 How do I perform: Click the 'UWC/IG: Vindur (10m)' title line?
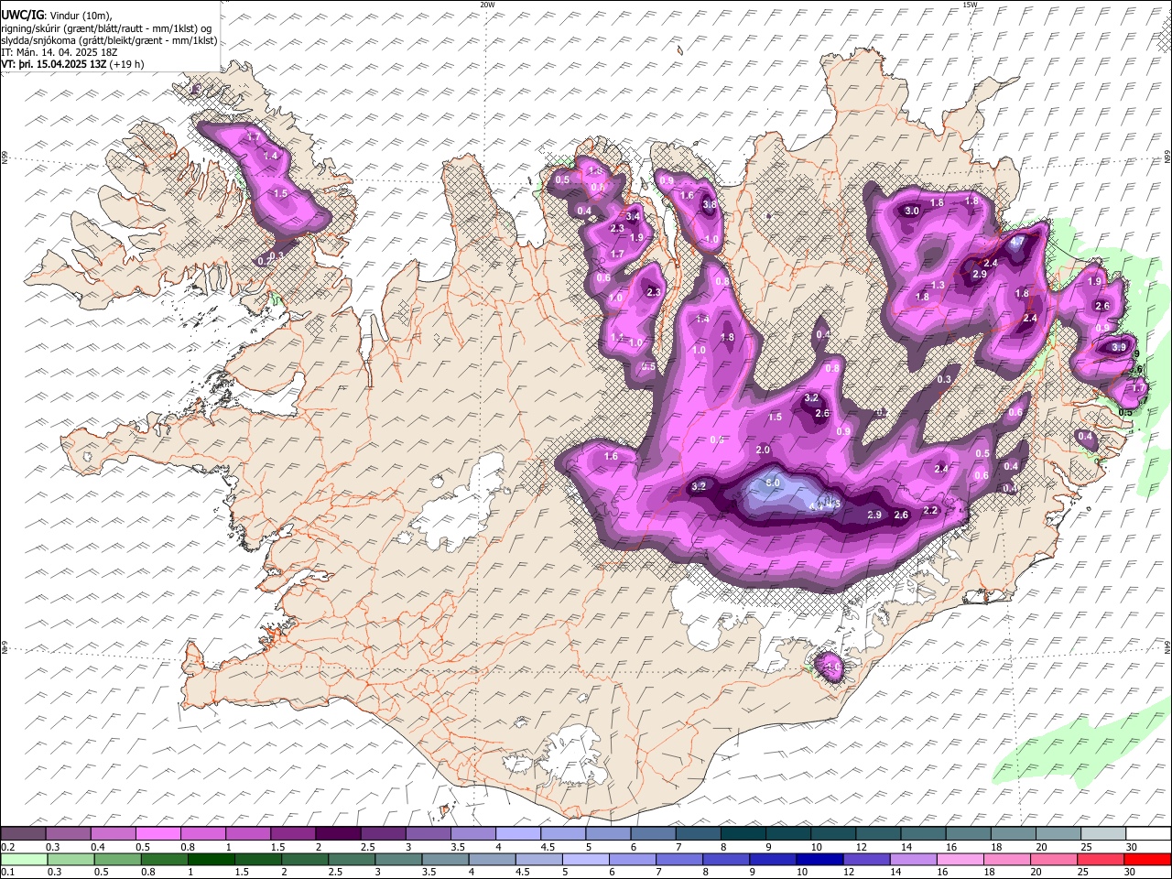(57, 16)
